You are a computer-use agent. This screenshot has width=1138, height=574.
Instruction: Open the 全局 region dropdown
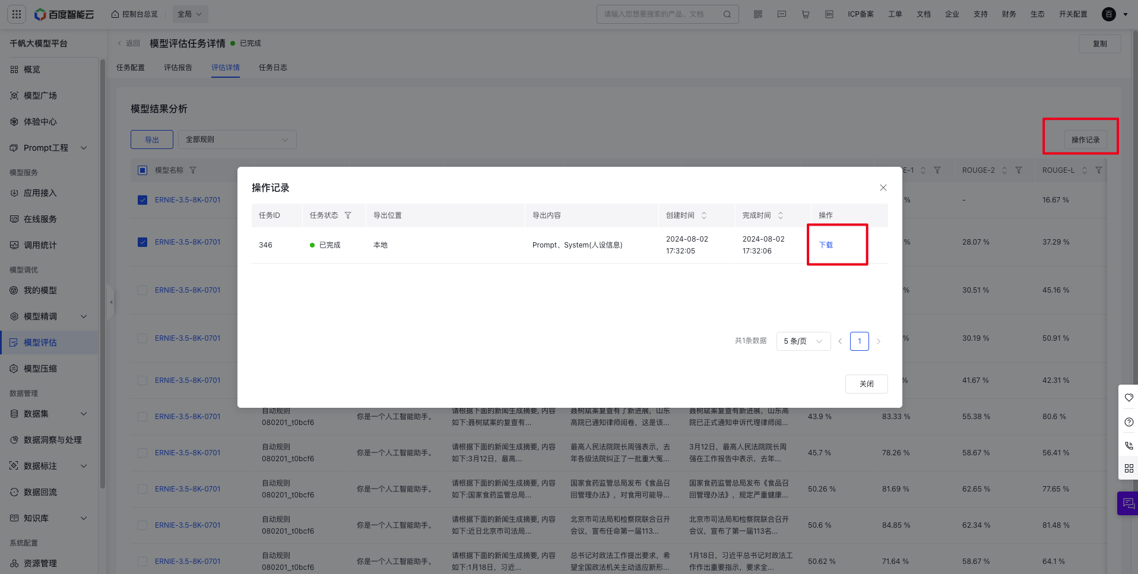(191, 14)
